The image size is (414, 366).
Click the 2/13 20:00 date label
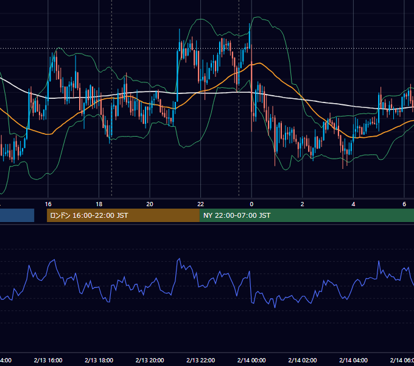[x=150, y=360]
